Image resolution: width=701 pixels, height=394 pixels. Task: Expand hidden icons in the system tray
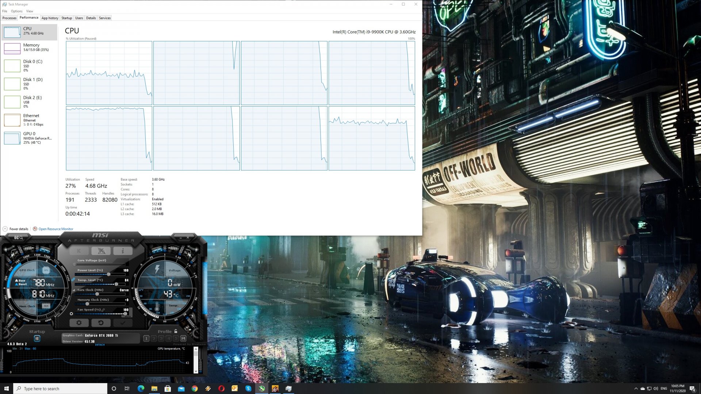pos(636,389)
